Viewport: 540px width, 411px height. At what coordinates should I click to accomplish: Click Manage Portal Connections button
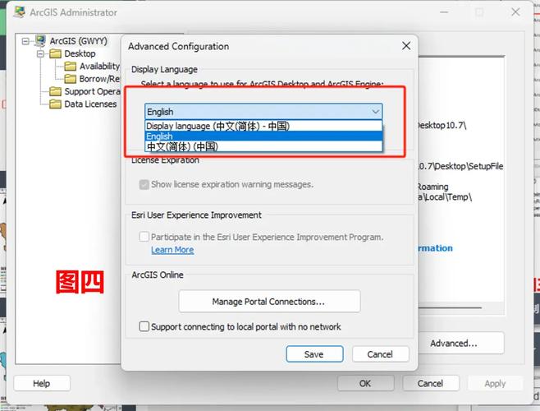[269, 302]
